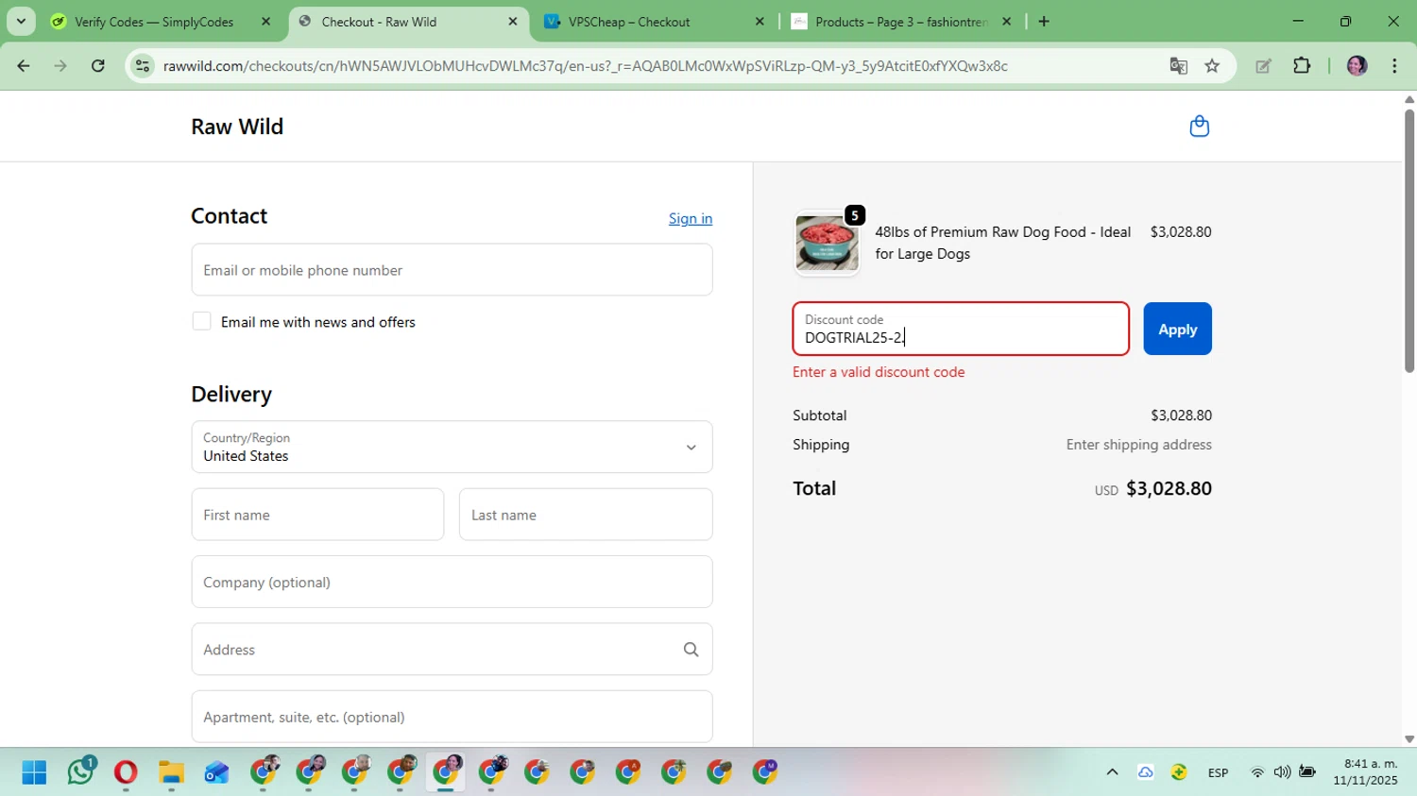The image size is (1417, 796).
Task: Close the Checkout Raw Wild tab
Action: coord(513,21)
